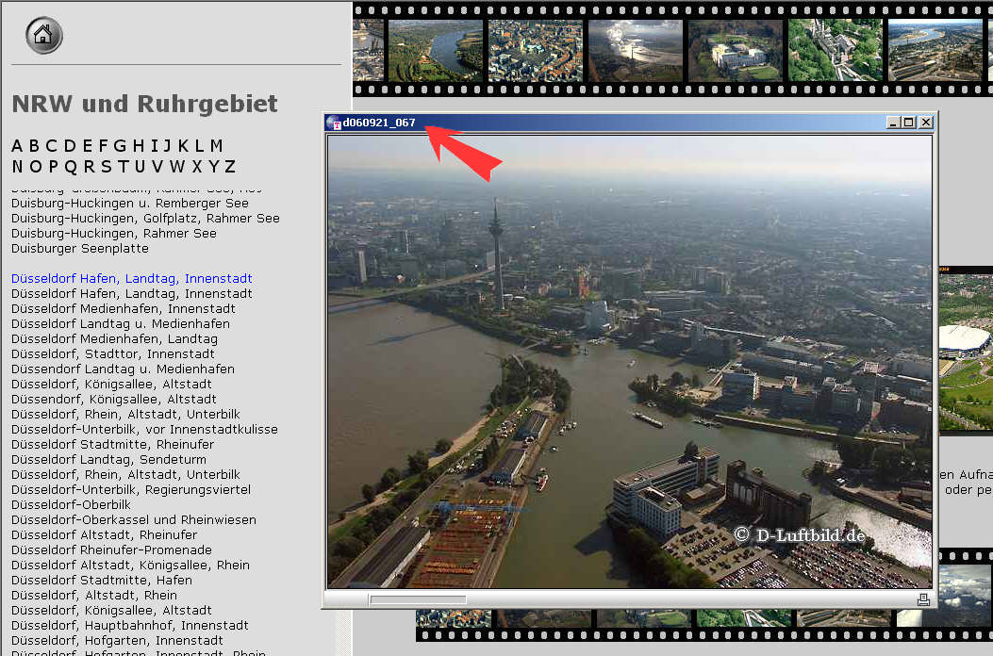Open Düsseldorf Hafen, Landtag, Innenstadt blue link
Viewport: 993px width, 656px height.
[x=131, y=279]
